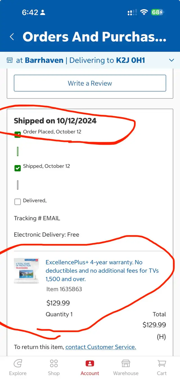The height and width of the screenshot is (391, 180).
Task: Tap the Write a Review button
Action: pyautogui.click(x=90, y=83)
